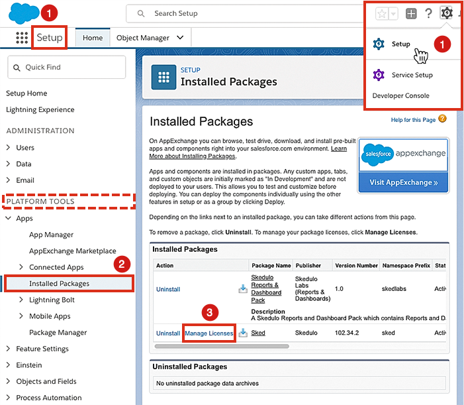Open AppExchange Marketplace in sidebar
Viewport: 464px width, 405px height.
pyautogui.click(x=73, y=251)
